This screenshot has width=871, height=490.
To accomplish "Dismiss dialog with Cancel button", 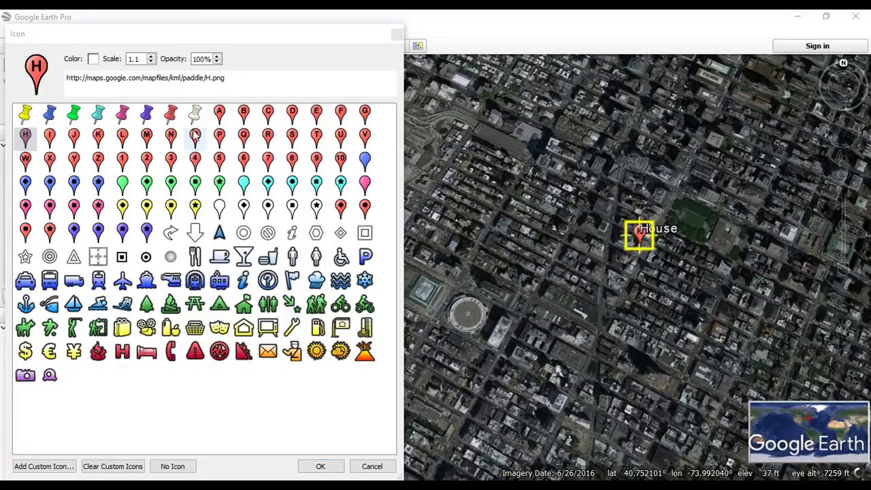I will tap(372, 466).
